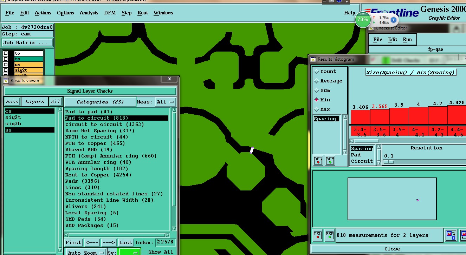Click histogram-to-selection transfer icon

pyautogui.click(x=451, y=235)
